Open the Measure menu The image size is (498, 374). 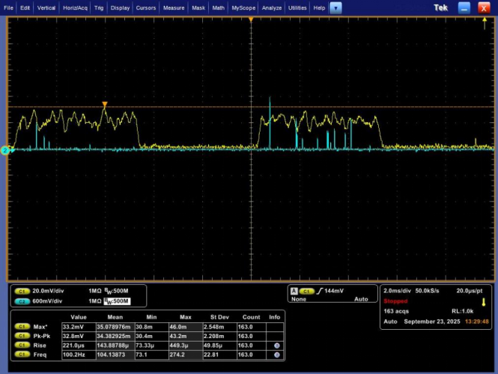(174, 8)
